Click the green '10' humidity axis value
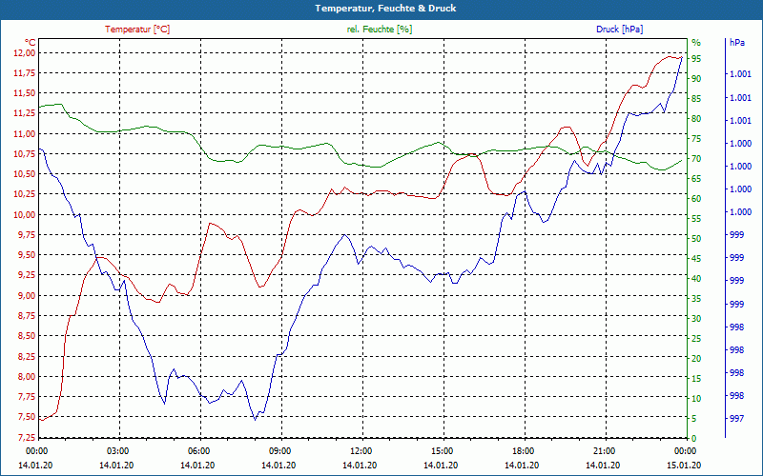The height and width of the screenshot is (476, 763). (x=696, y=398)
